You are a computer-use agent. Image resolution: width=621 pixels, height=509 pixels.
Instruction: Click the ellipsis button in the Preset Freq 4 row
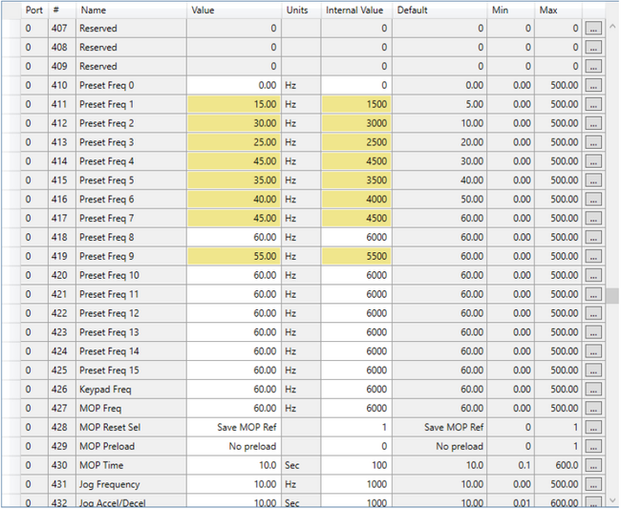point(593,161)
